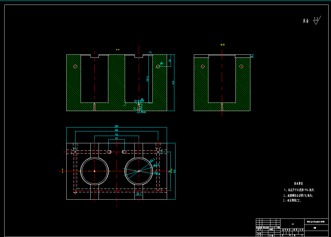331x237 pixels.
Task: Pick the left hole in B-B section
Action: pyautogui.click(x=203, y=67)
